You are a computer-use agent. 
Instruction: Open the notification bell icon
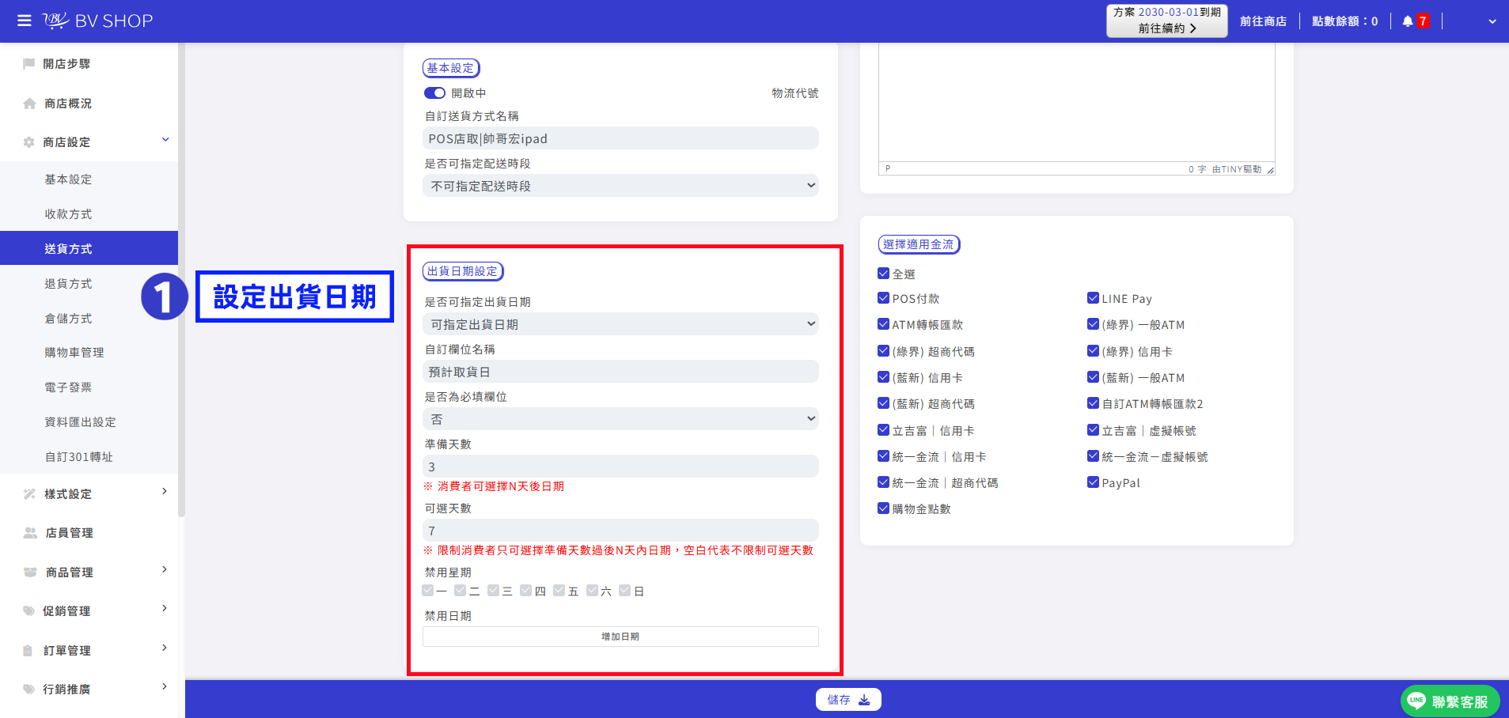1408,21
